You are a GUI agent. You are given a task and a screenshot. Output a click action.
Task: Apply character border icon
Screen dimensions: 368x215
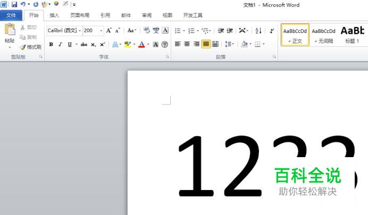pyautogui.click(x=165, y=30)
